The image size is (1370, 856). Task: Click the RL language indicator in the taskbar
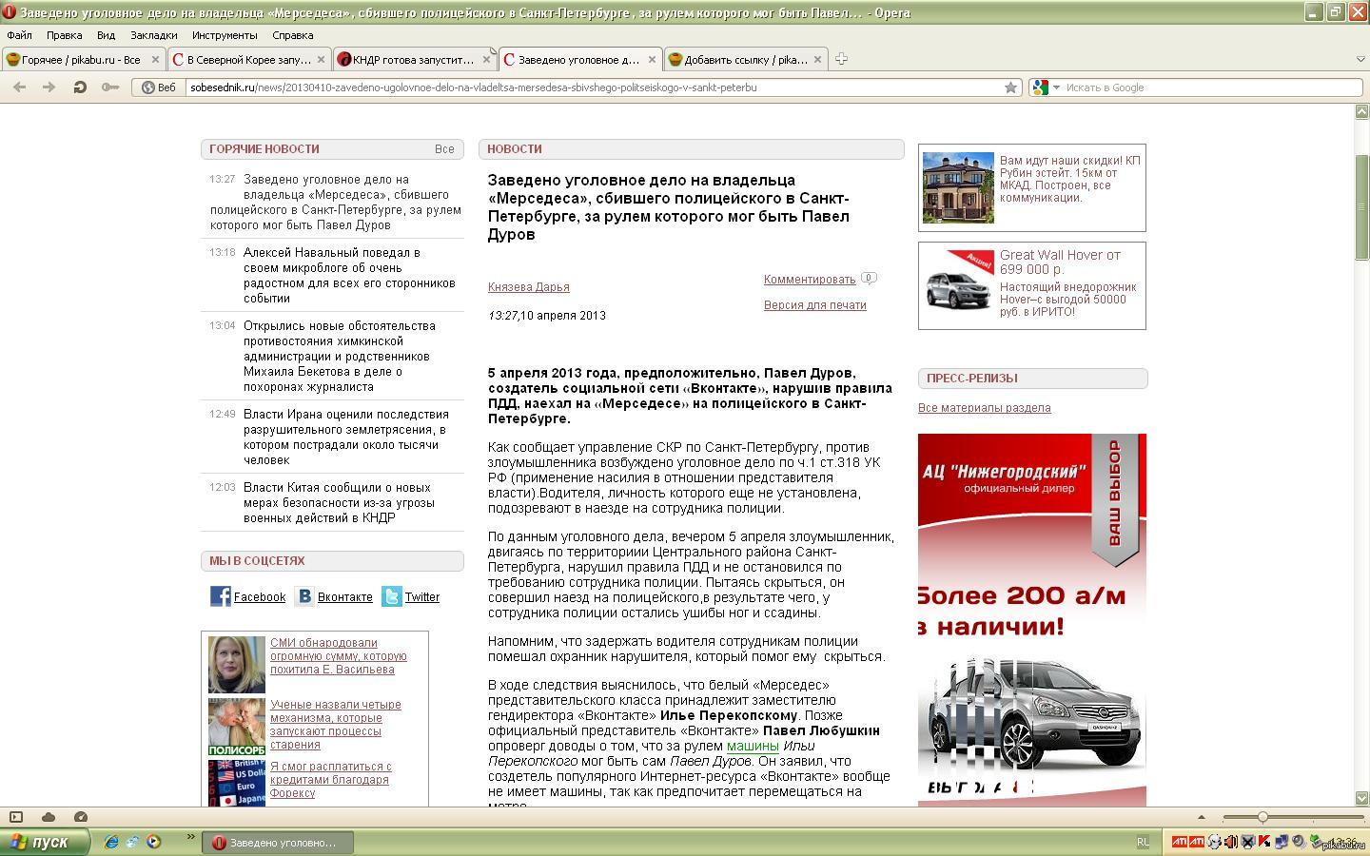coord(1143,843)
